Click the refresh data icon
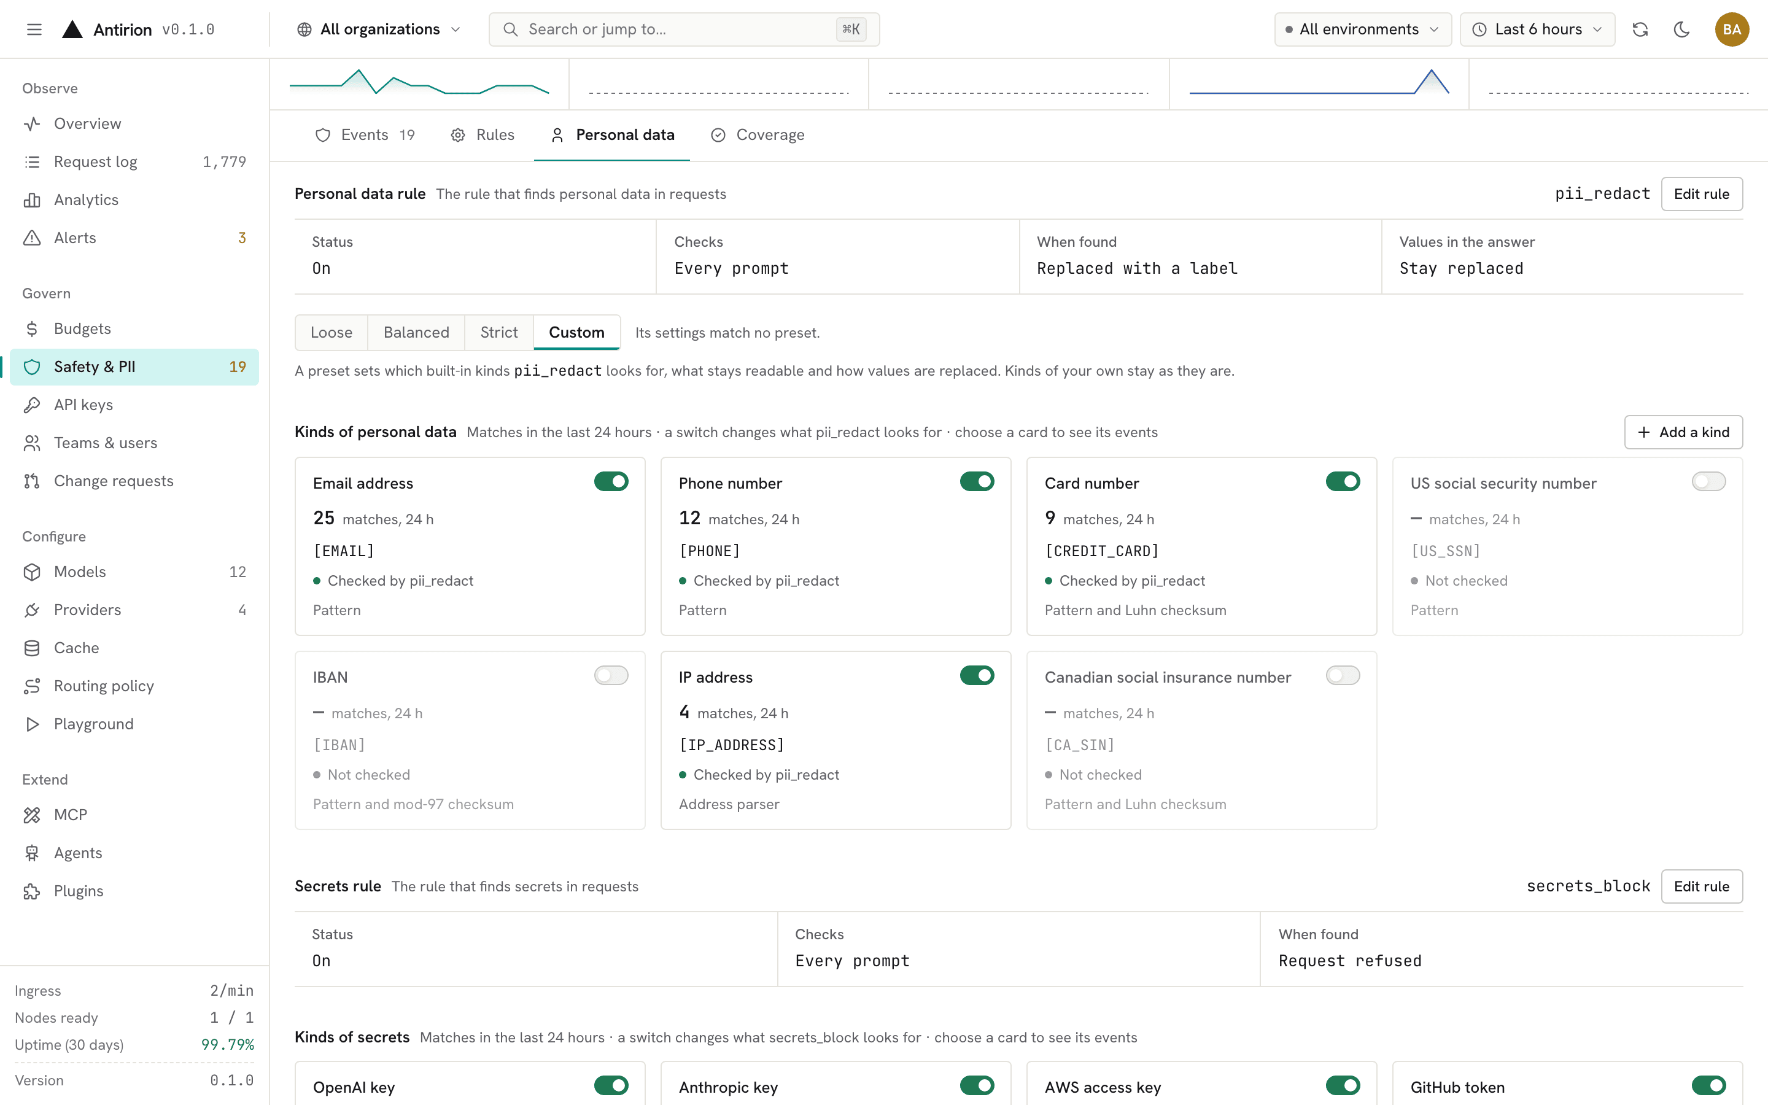1768x1105 pixels. (x=1640, y=29)
